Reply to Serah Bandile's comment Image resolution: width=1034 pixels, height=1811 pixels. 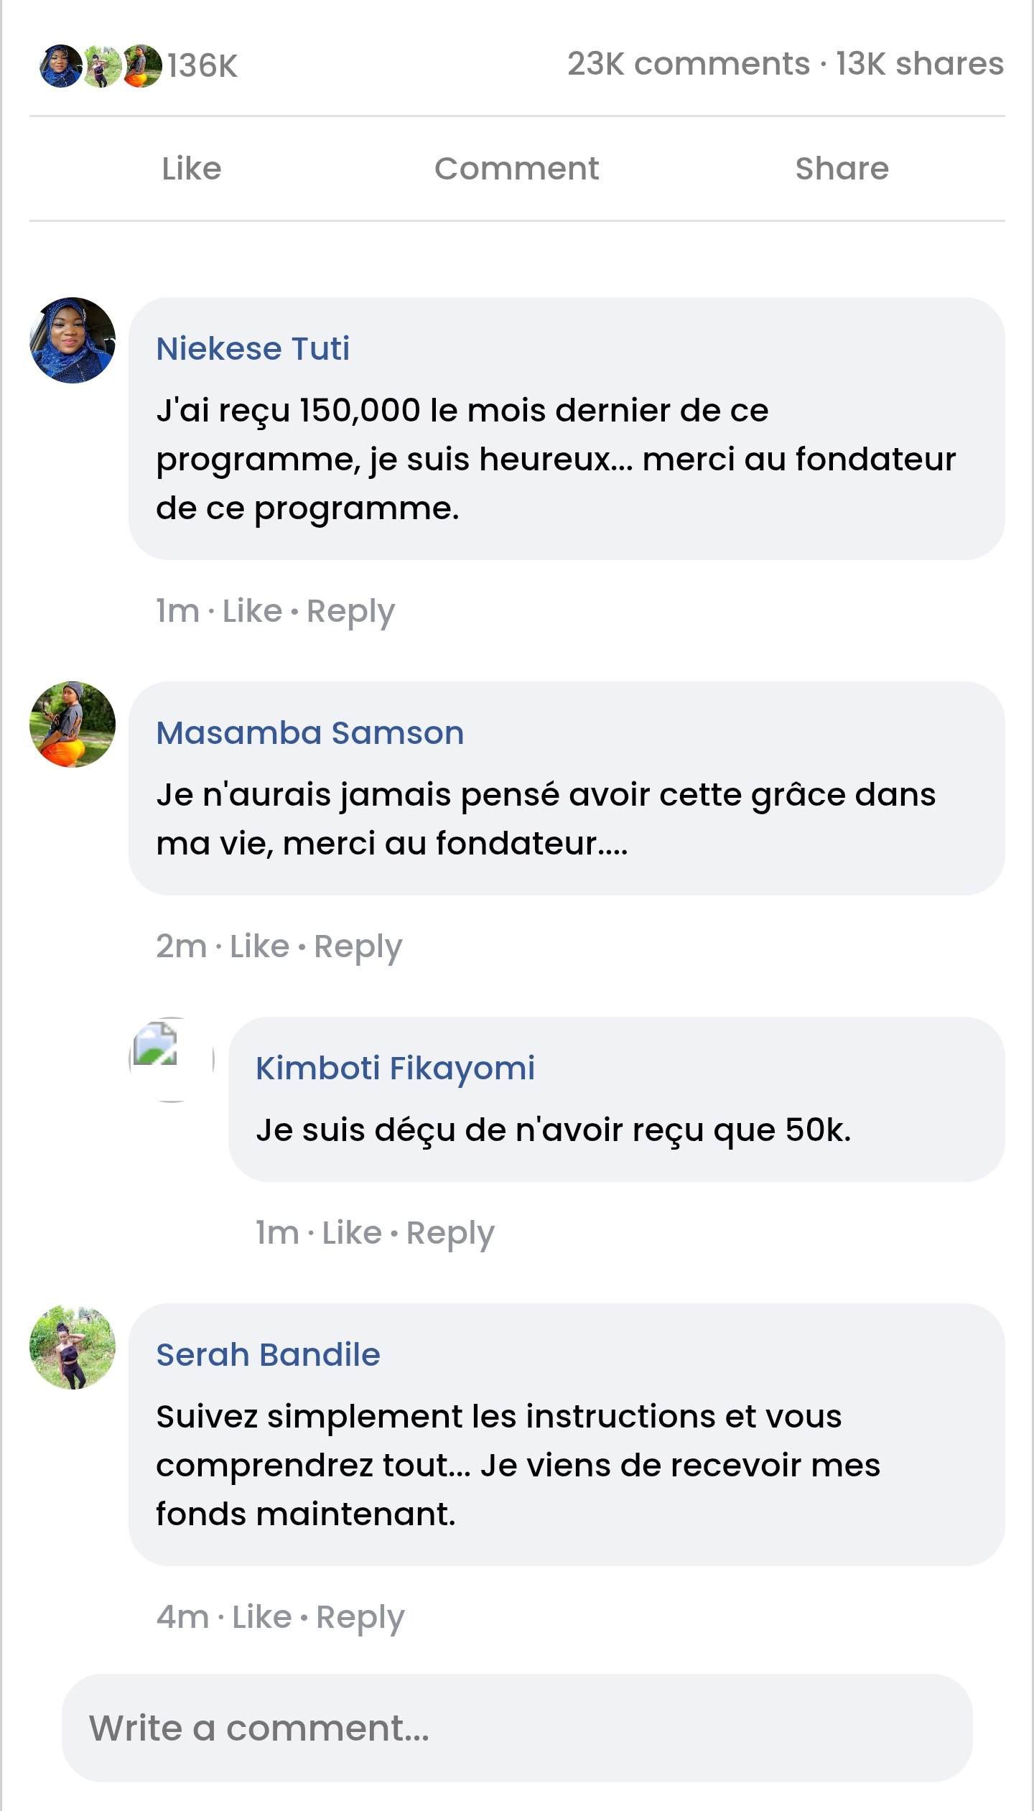[x=360, y=1617]
